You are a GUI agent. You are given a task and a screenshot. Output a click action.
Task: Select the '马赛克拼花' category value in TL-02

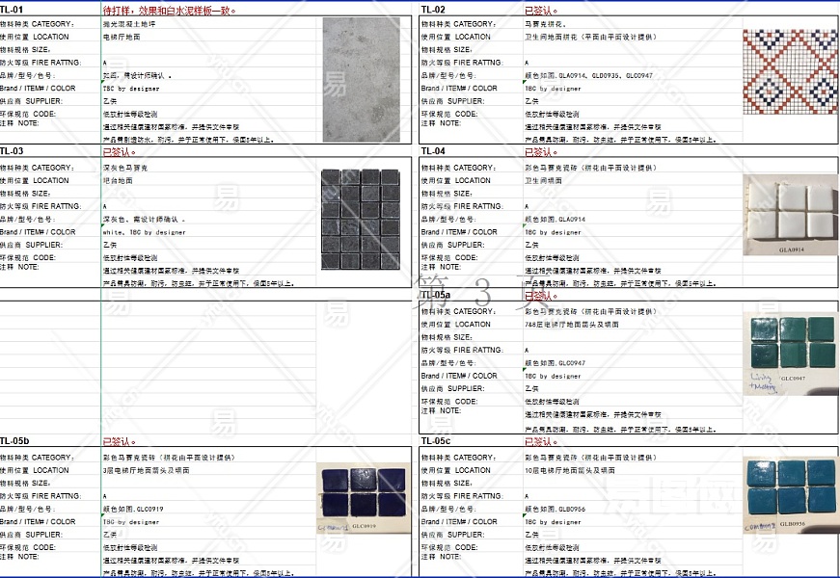(545, 23)
